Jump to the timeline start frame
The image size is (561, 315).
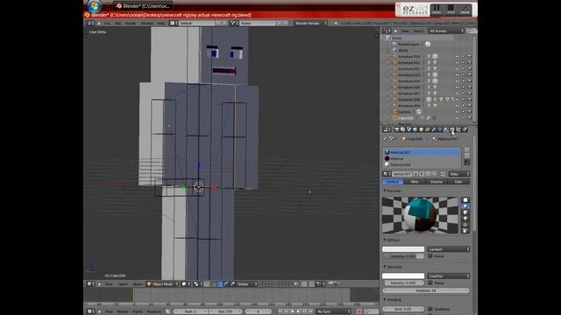click(280, 311)
